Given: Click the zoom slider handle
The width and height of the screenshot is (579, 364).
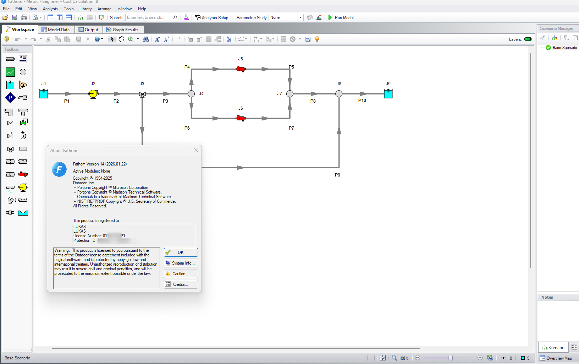Looking at the screenshot, I should tap(451, 358).
